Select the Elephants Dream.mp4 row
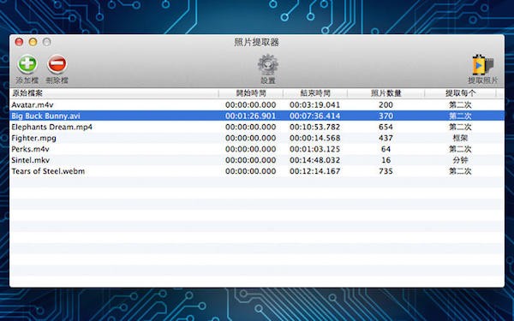Viewport: 514px width, 321px height. 257,127
